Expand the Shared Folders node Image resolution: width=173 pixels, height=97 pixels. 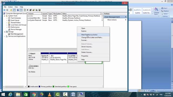pyautogui.click(x=7, y=23)
